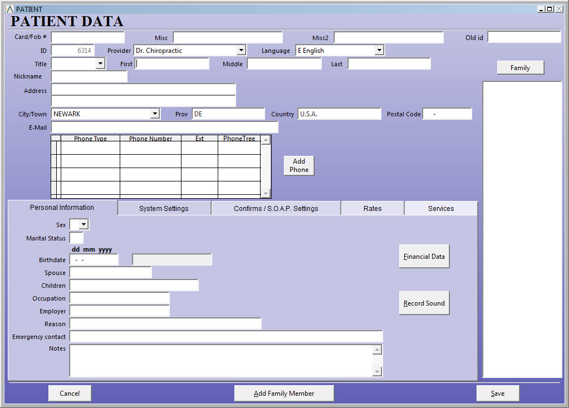Screen dimensions: 569x408
Task: Close the PATIENT window
Action: click(x=559, y=9)
